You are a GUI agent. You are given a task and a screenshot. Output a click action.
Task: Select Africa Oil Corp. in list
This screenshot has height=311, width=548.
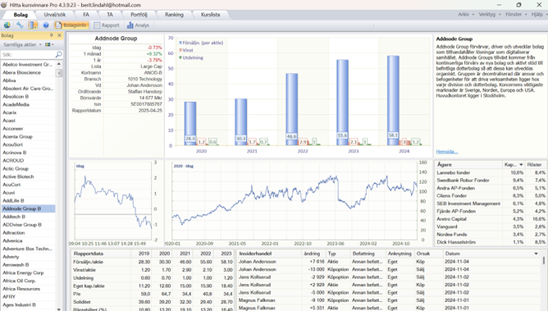pyautogui.click(x=28, y=281)
